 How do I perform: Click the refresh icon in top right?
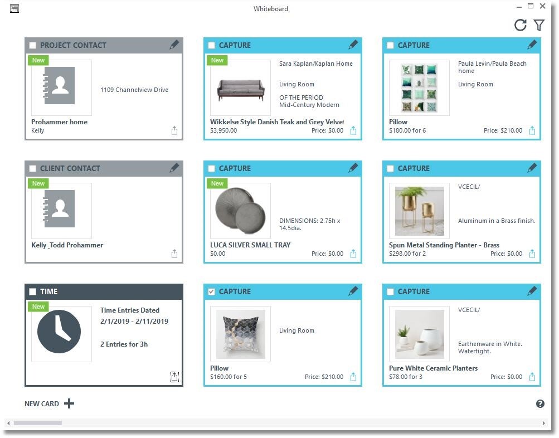(x=520, y=25)
